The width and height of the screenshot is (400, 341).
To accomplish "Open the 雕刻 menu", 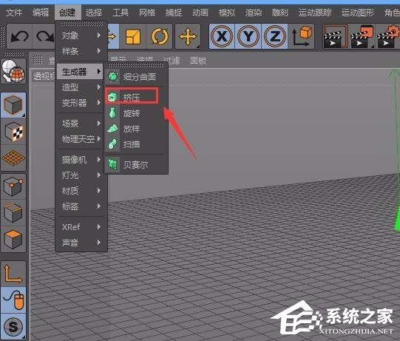I will point(280,13).
